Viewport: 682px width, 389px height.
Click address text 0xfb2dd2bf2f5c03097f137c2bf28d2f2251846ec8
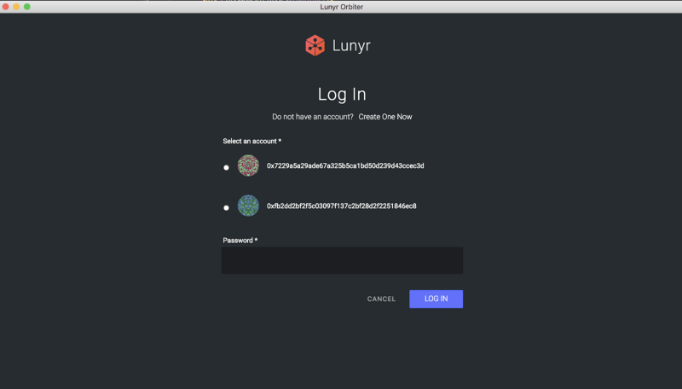(x=342, y=206)
